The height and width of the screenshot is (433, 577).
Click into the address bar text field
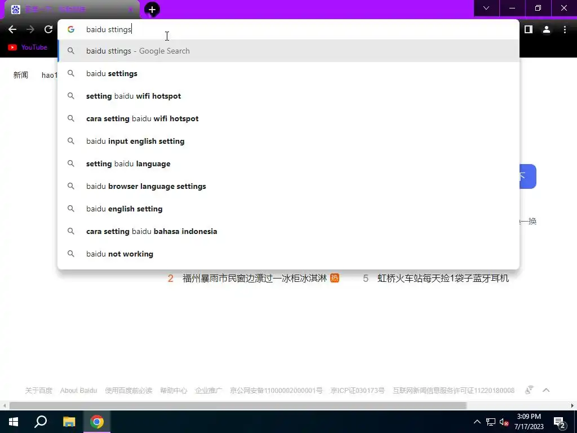pyautogui.click(x=288, y=29)
